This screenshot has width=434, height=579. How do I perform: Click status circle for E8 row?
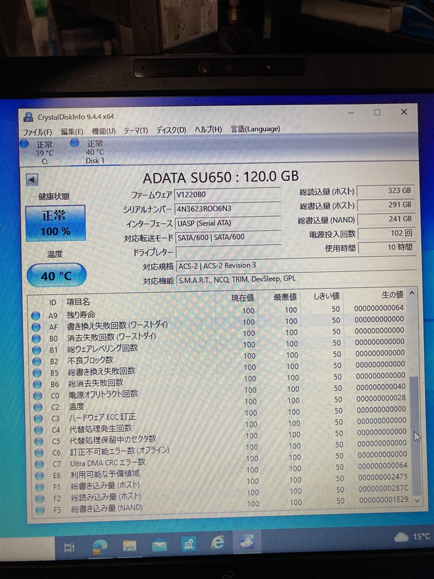click(40, 476)
